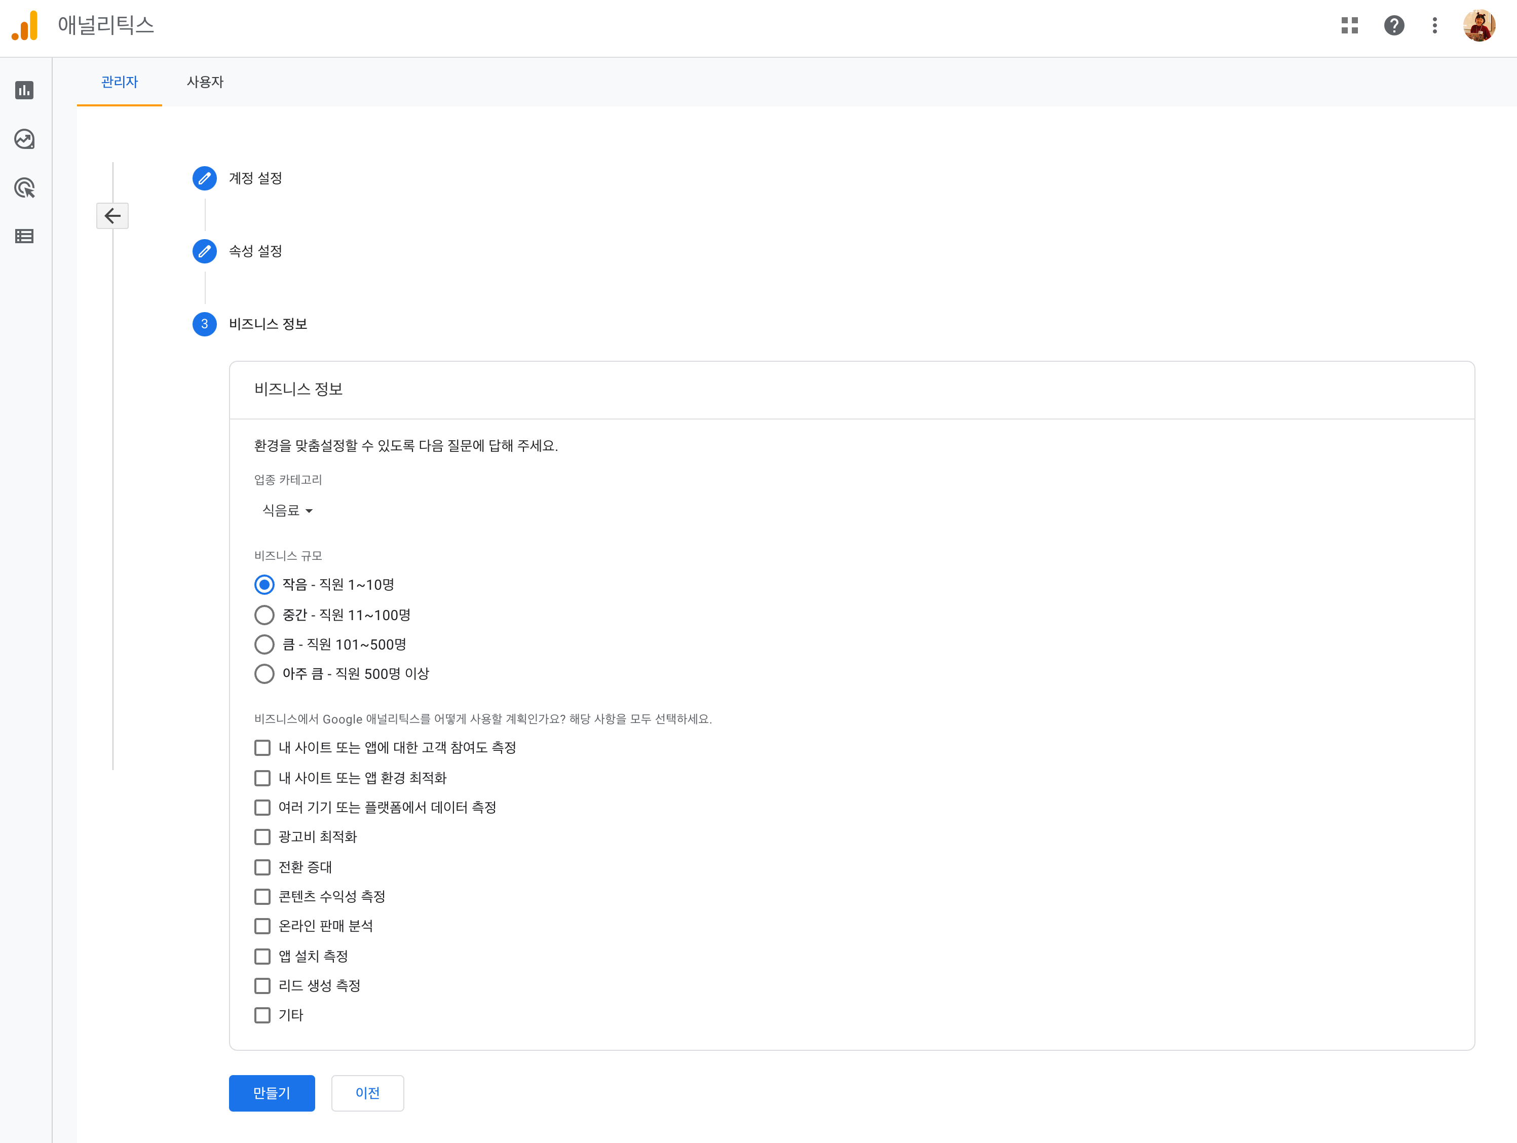This screenshot has height=1143, width=1517.
Task: Check 리드 생성 측정 option
Action: click(x=262, y=986)
